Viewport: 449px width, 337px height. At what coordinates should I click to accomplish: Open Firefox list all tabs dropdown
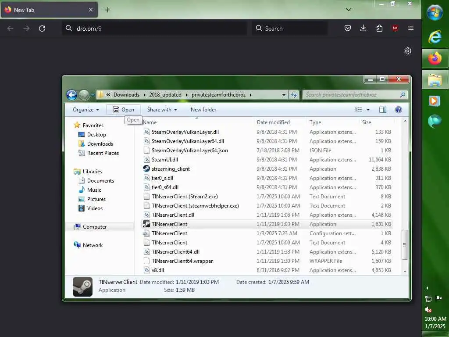pos(349,10)
